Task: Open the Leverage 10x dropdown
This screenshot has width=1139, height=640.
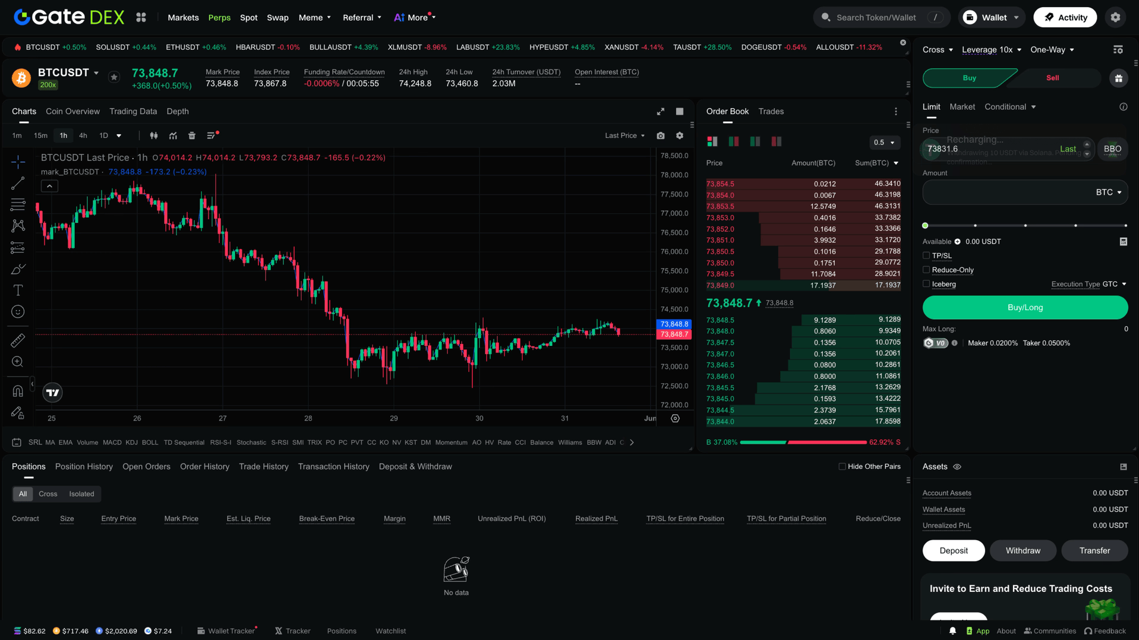Action: coord(991,50)
